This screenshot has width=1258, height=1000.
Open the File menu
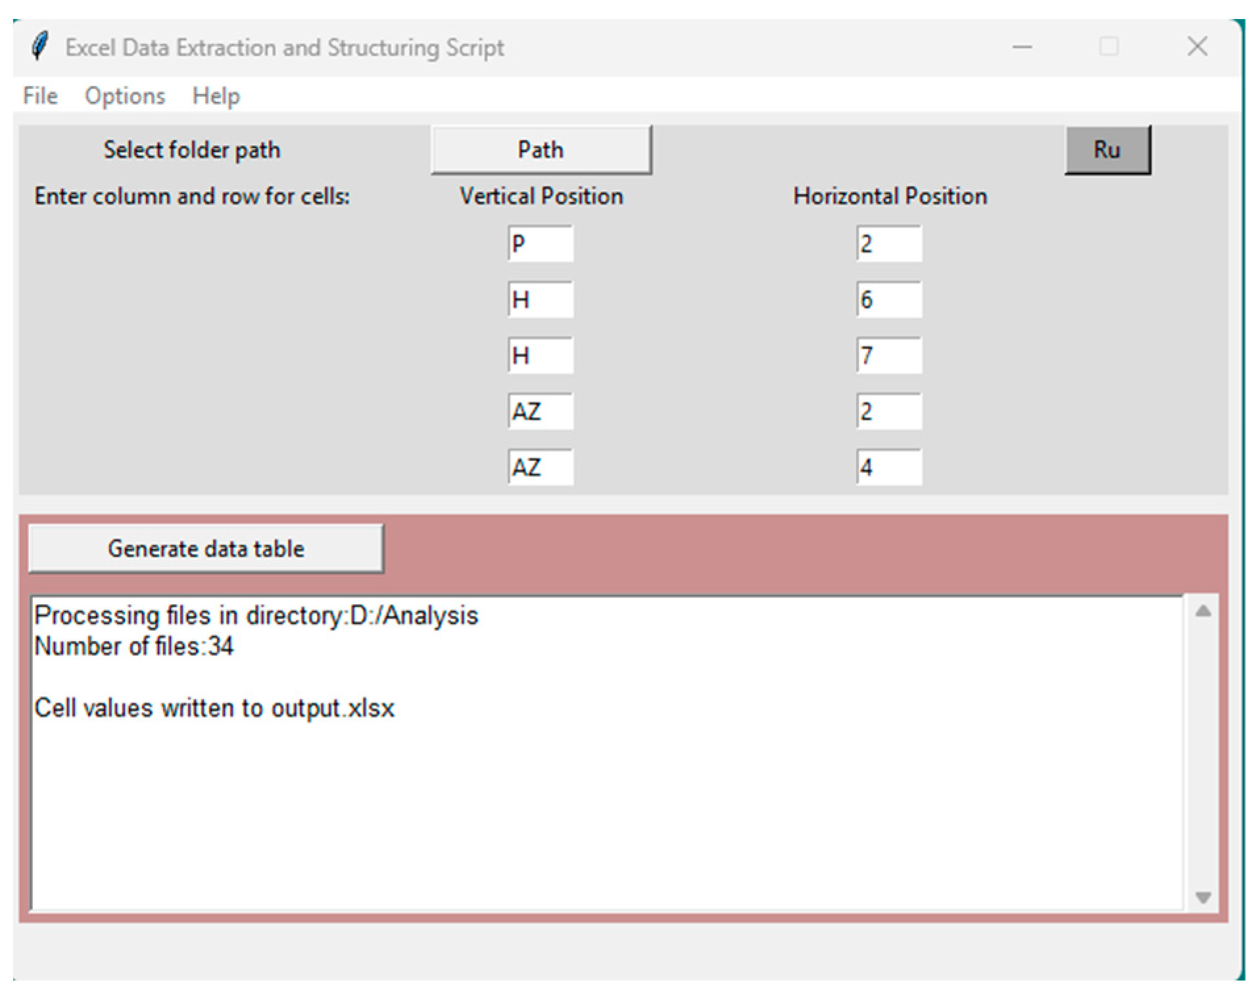(40, 96)
